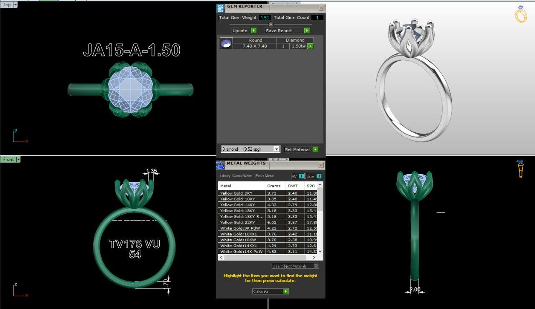This screenshot has width=535, height=309.
Task: Click the Total Gem Count value field
Action: click(317, 18)
